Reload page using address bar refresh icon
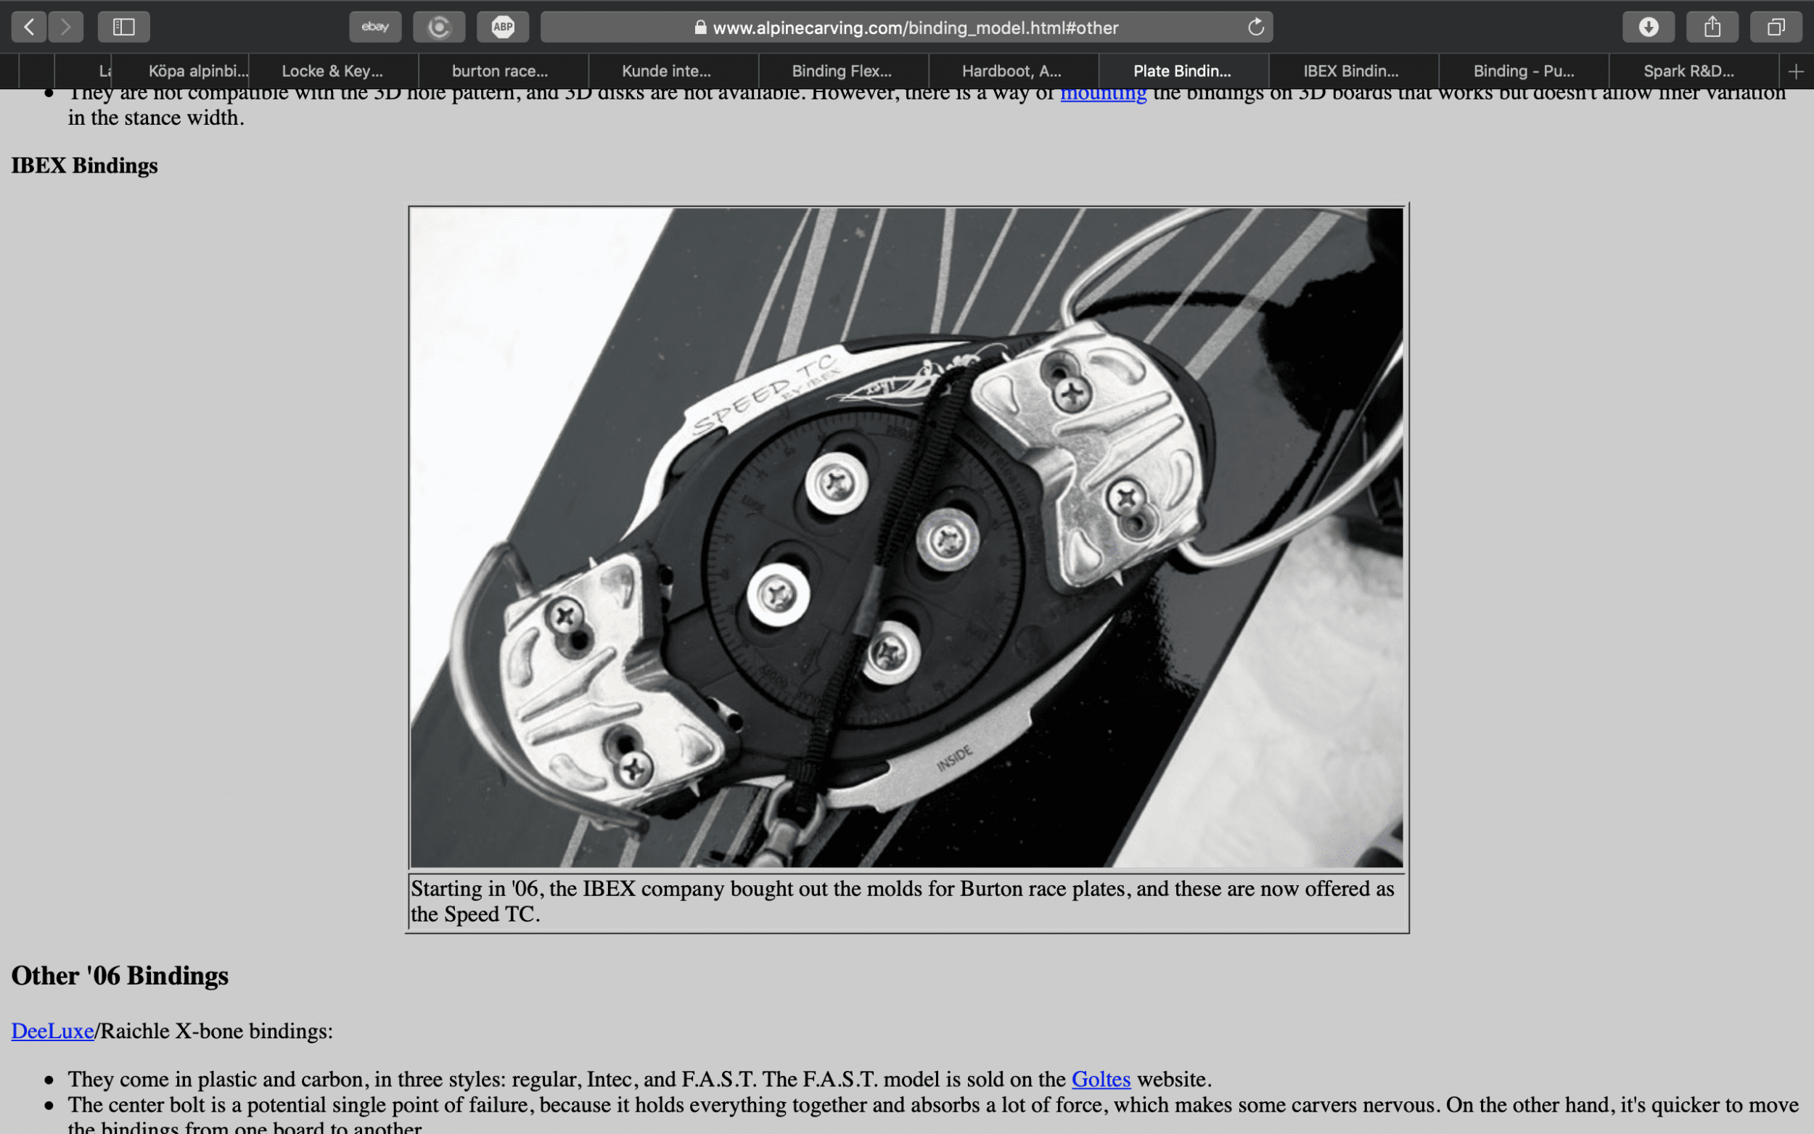Viewport: 1814px width, 1134px height. pyautogui.click(x=1255, y=28)
